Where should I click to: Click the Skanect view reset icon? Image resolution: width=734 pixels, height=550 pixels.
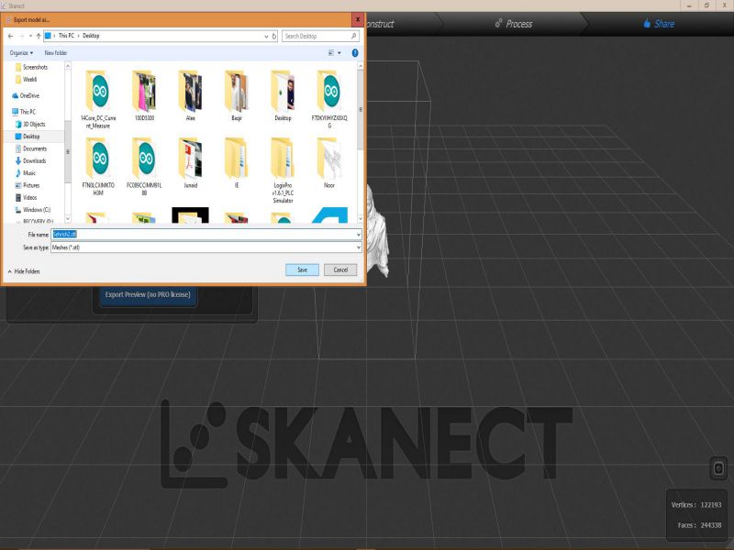pyautogui.click(x=718, y=468)
